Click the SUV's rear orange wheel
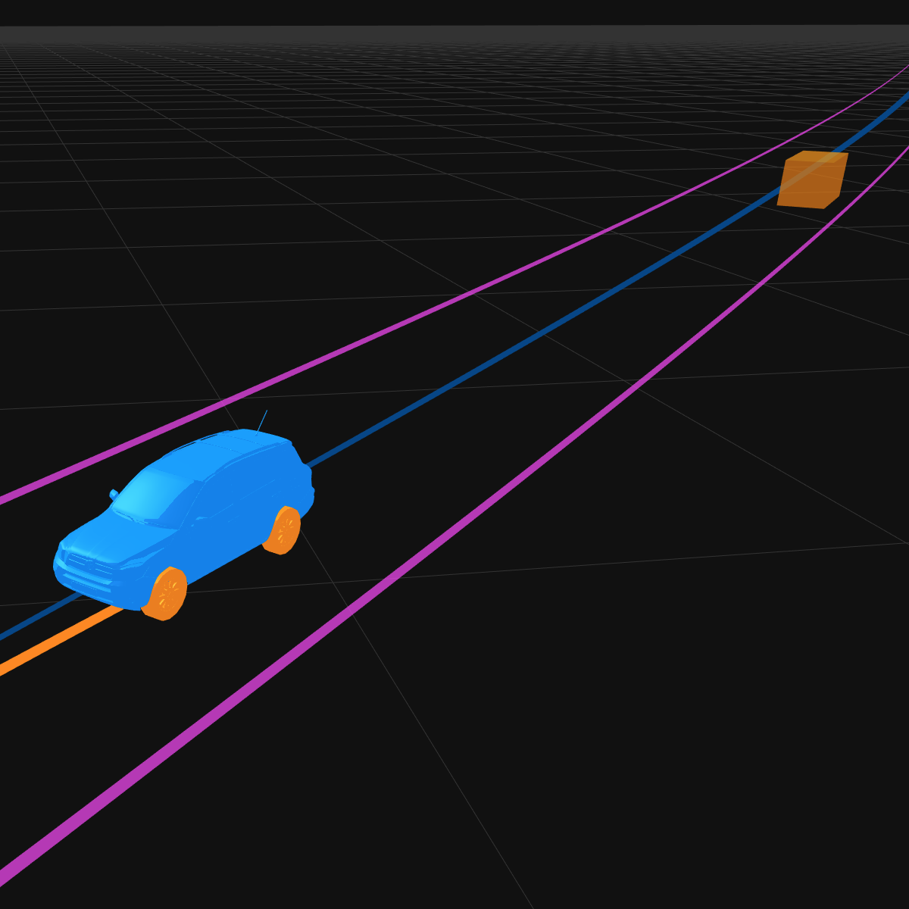The height and width of the screenshot is (909, 909). coord(284,530)
